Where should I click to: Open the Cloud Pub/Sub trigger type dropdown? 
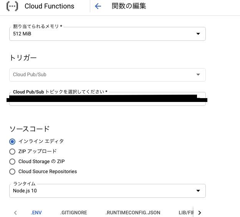108,75
